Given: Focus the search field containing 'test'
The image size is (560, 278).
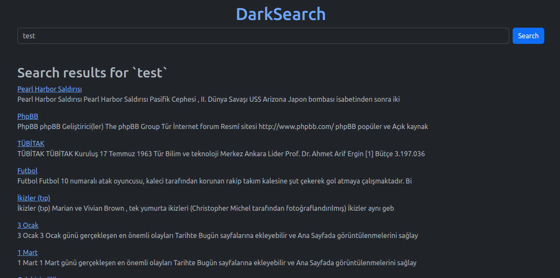Looking at the screenshot, I should 263,36.
